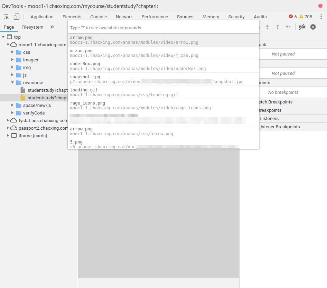Viewport: 327px width, 288px height.
Task: Expand the passport2.chaoxing.com domain arrow
Action: coord(8,128)
